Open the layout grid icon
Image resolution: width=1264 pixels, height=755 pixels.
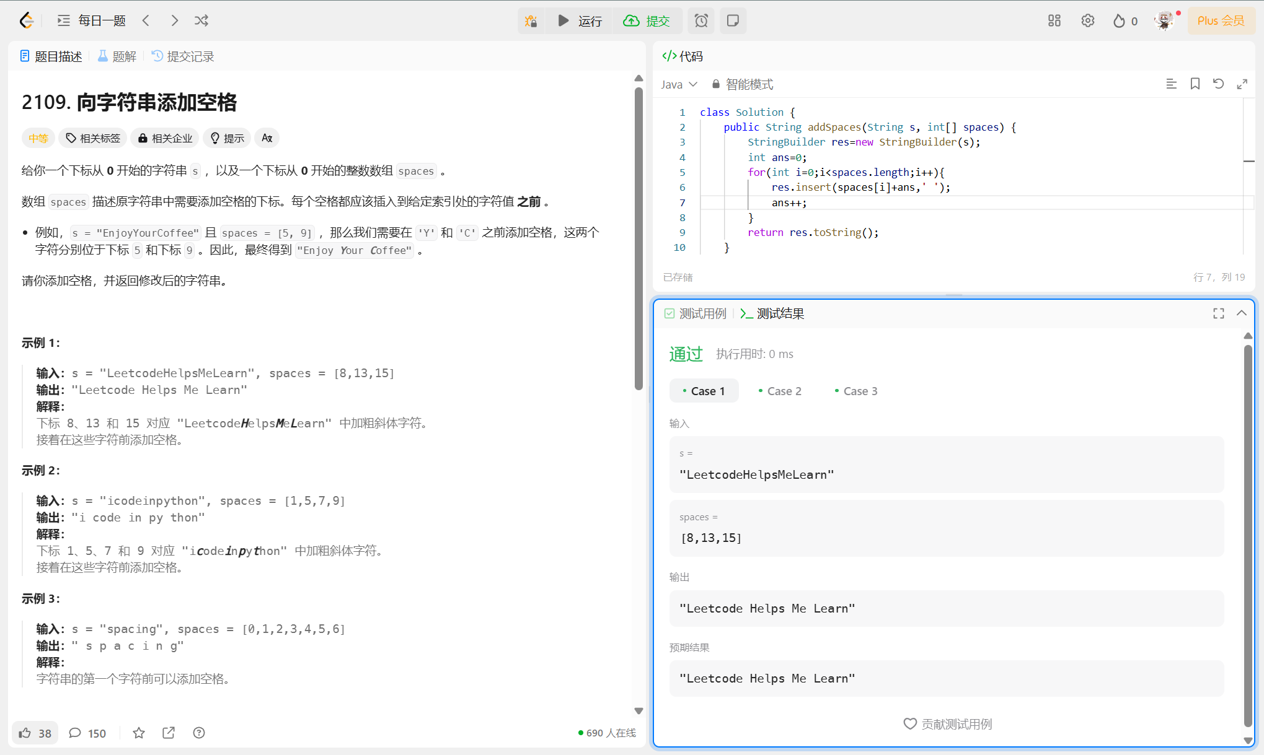pos(1054,21)
